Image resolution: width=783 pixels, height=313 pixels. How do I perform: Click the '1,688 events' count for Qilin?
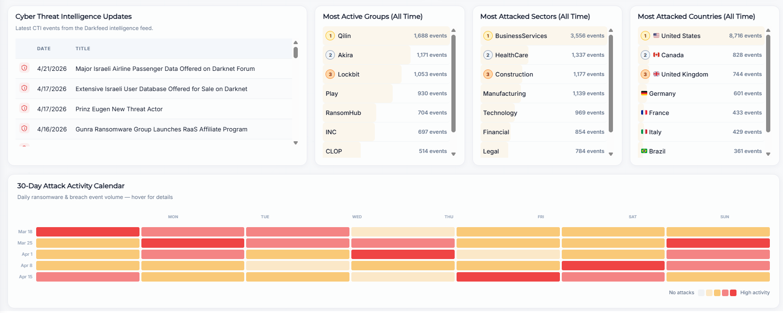pos(430,36)
